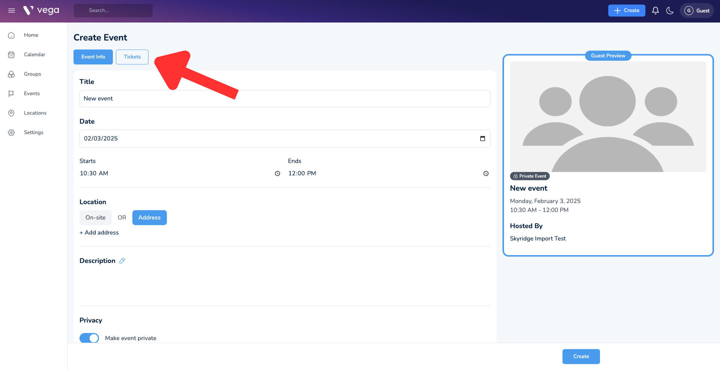Toggle dark mode moon icon
This screenshot has height=370, width=720.
point(670,10)
